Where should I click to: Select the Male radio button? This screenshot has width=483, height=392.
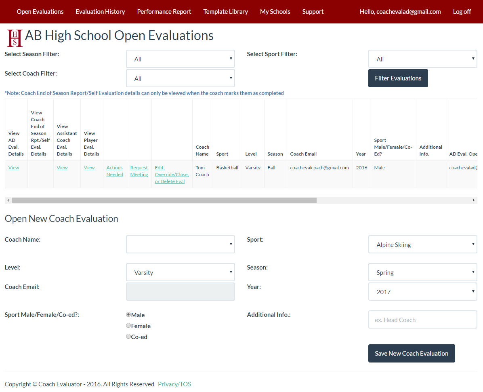(x=128, y=315)
